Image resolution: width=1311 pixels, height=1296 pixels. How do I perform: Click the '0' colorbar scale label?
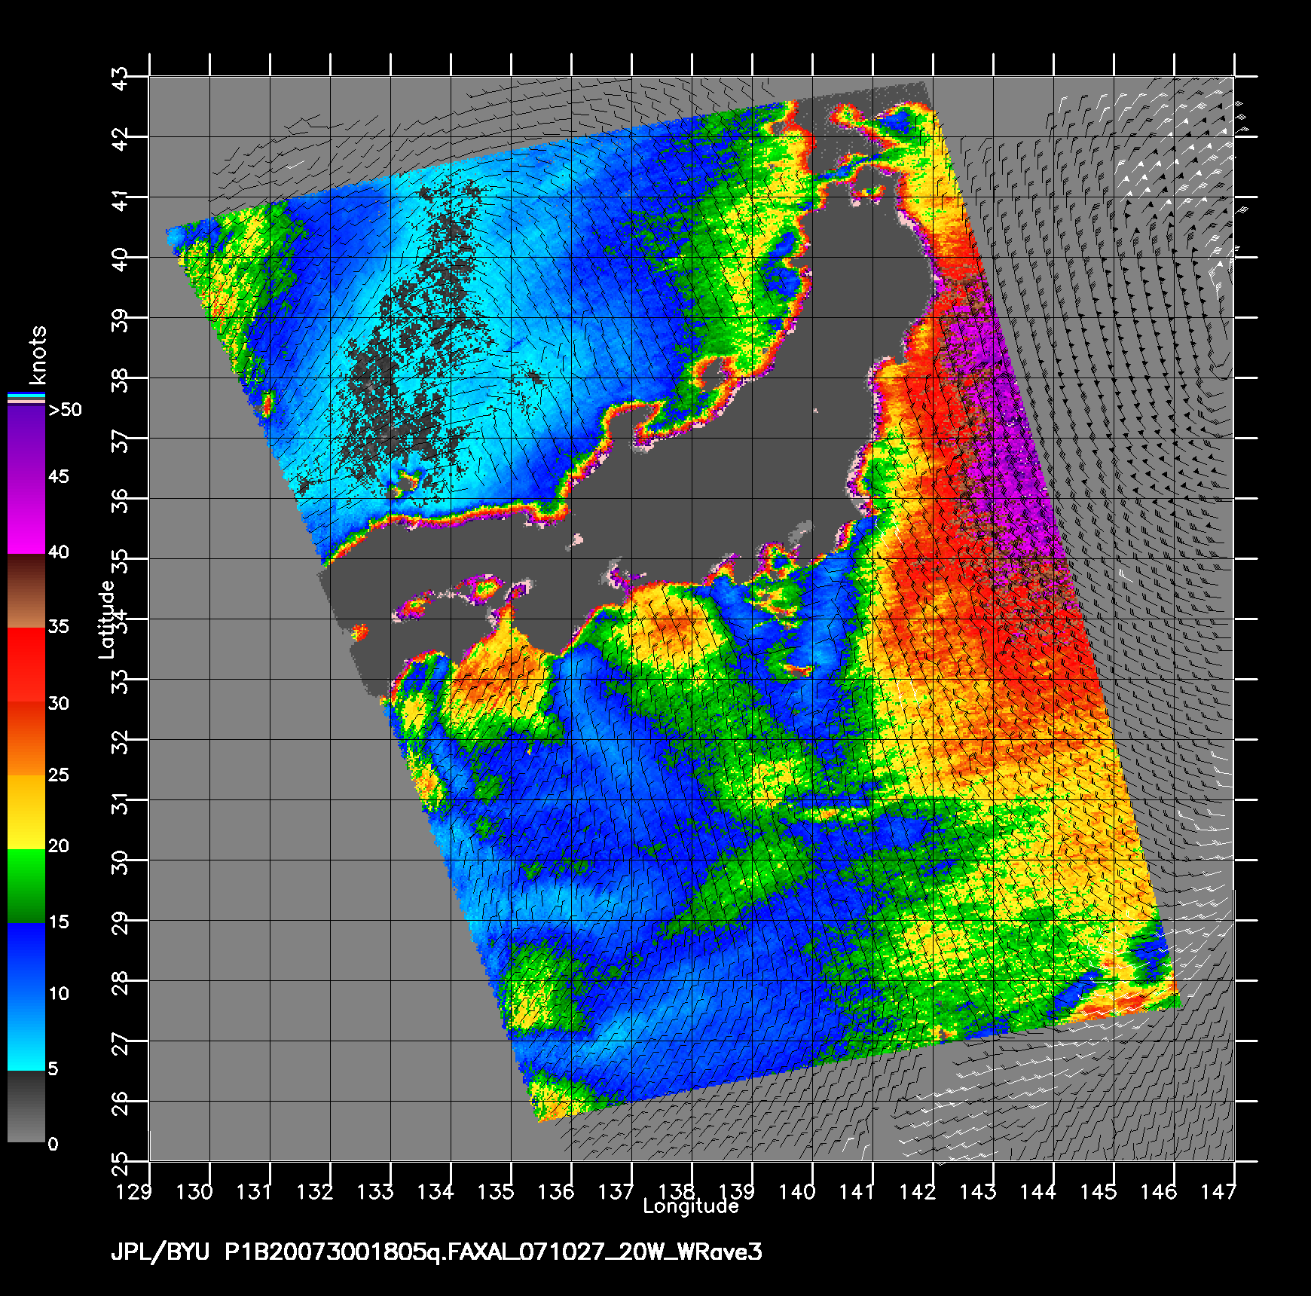click(x=53, y=1145)
